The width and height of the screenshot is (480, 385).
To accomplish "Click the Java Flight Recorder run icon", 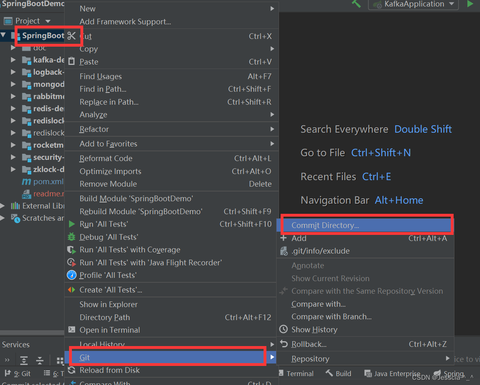I will coord(71,262).
